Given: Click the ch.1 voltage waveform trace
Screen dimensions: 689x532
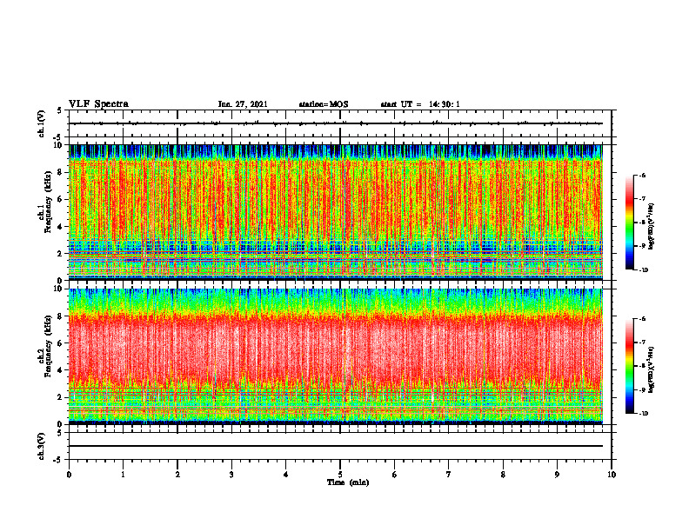Looking at the screenshot, I should (336, 123).
